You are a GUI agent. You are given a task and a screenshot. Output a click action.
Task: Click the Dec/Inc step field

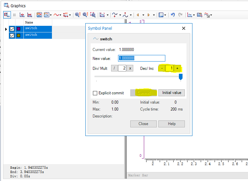[170, 68]
